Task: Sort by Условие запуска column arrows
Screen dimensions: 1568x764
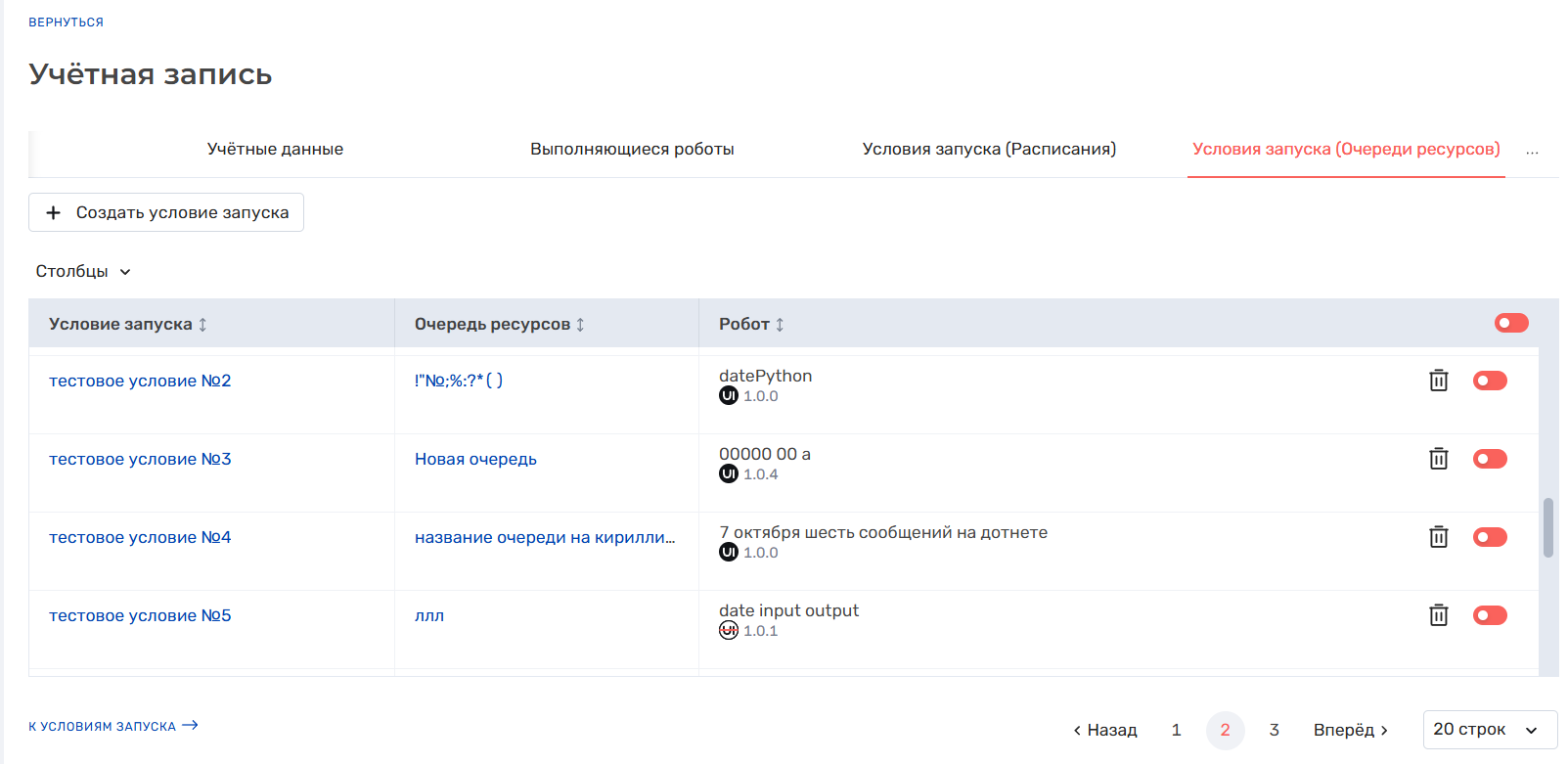Action: 202,324
